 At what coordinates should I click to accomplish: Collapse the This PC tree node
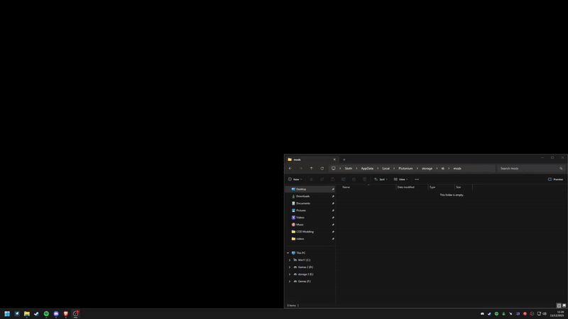tap(288, 253)
